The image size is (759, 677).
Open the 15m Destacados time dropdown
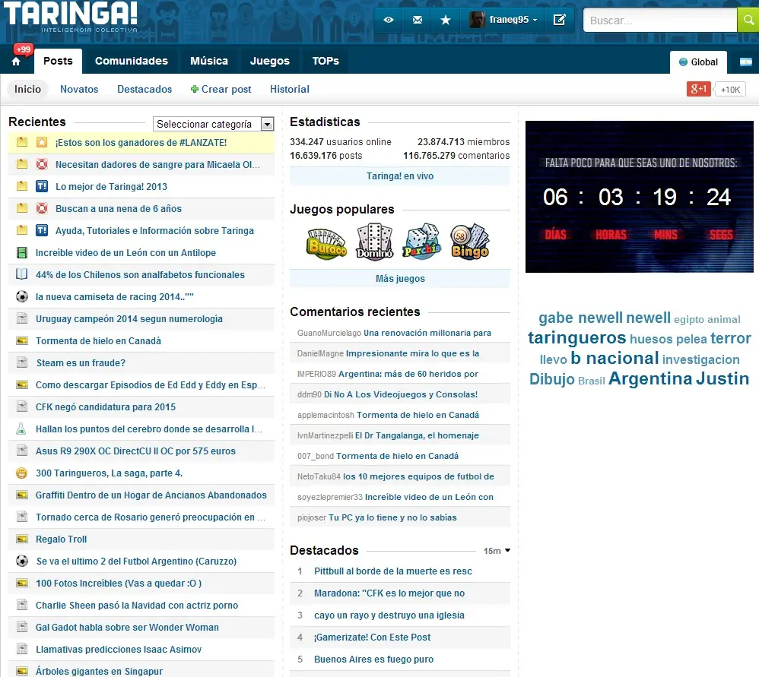497,551
